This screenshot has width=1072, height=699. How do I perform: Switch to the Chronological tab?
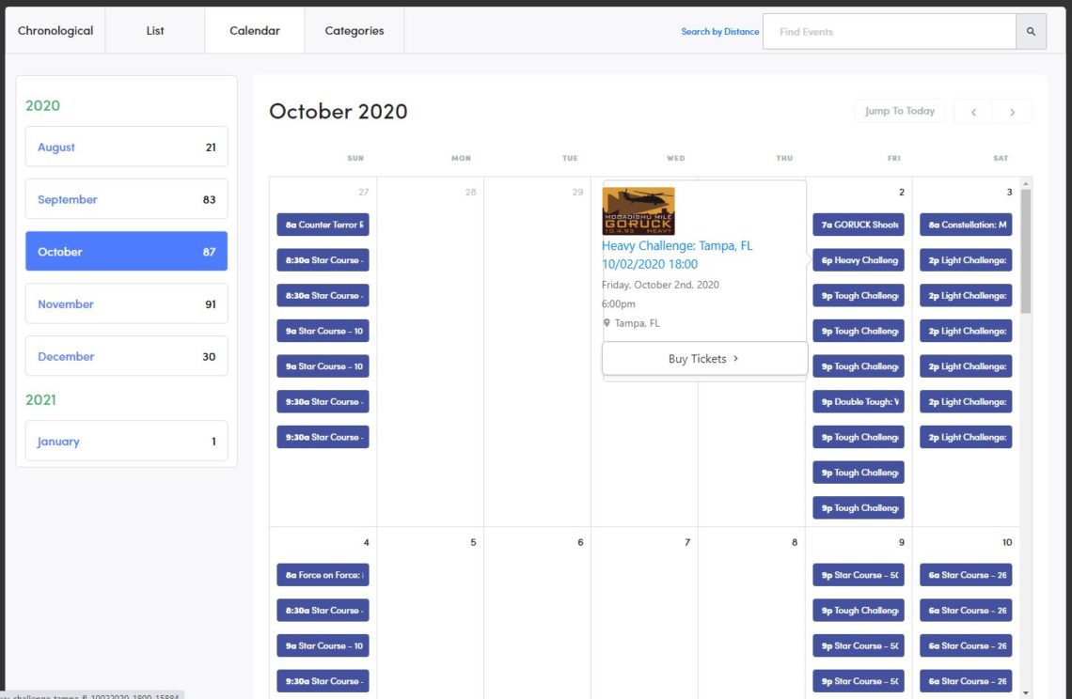pos(55,31)
